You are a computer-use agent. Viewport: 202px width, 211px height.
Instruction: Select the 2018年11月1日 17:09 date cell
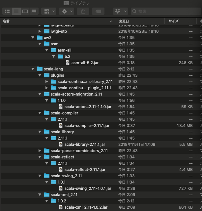137,145
